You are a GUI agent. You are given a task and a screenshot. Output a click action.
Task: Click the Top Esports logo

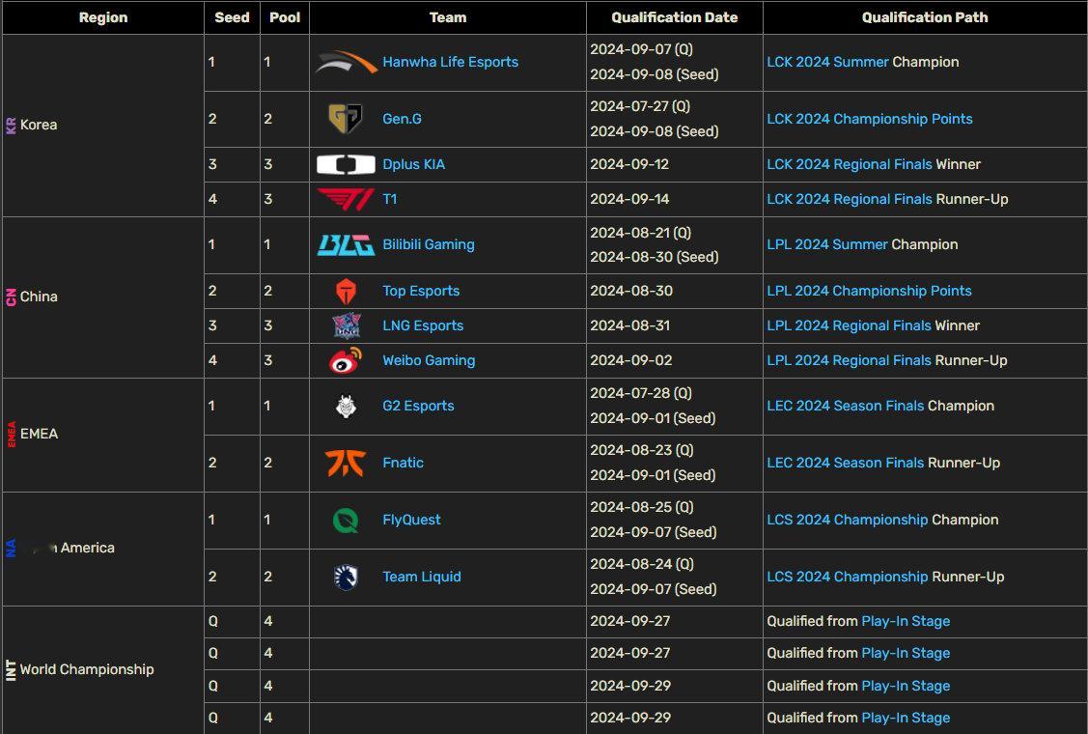pos(346,291)
